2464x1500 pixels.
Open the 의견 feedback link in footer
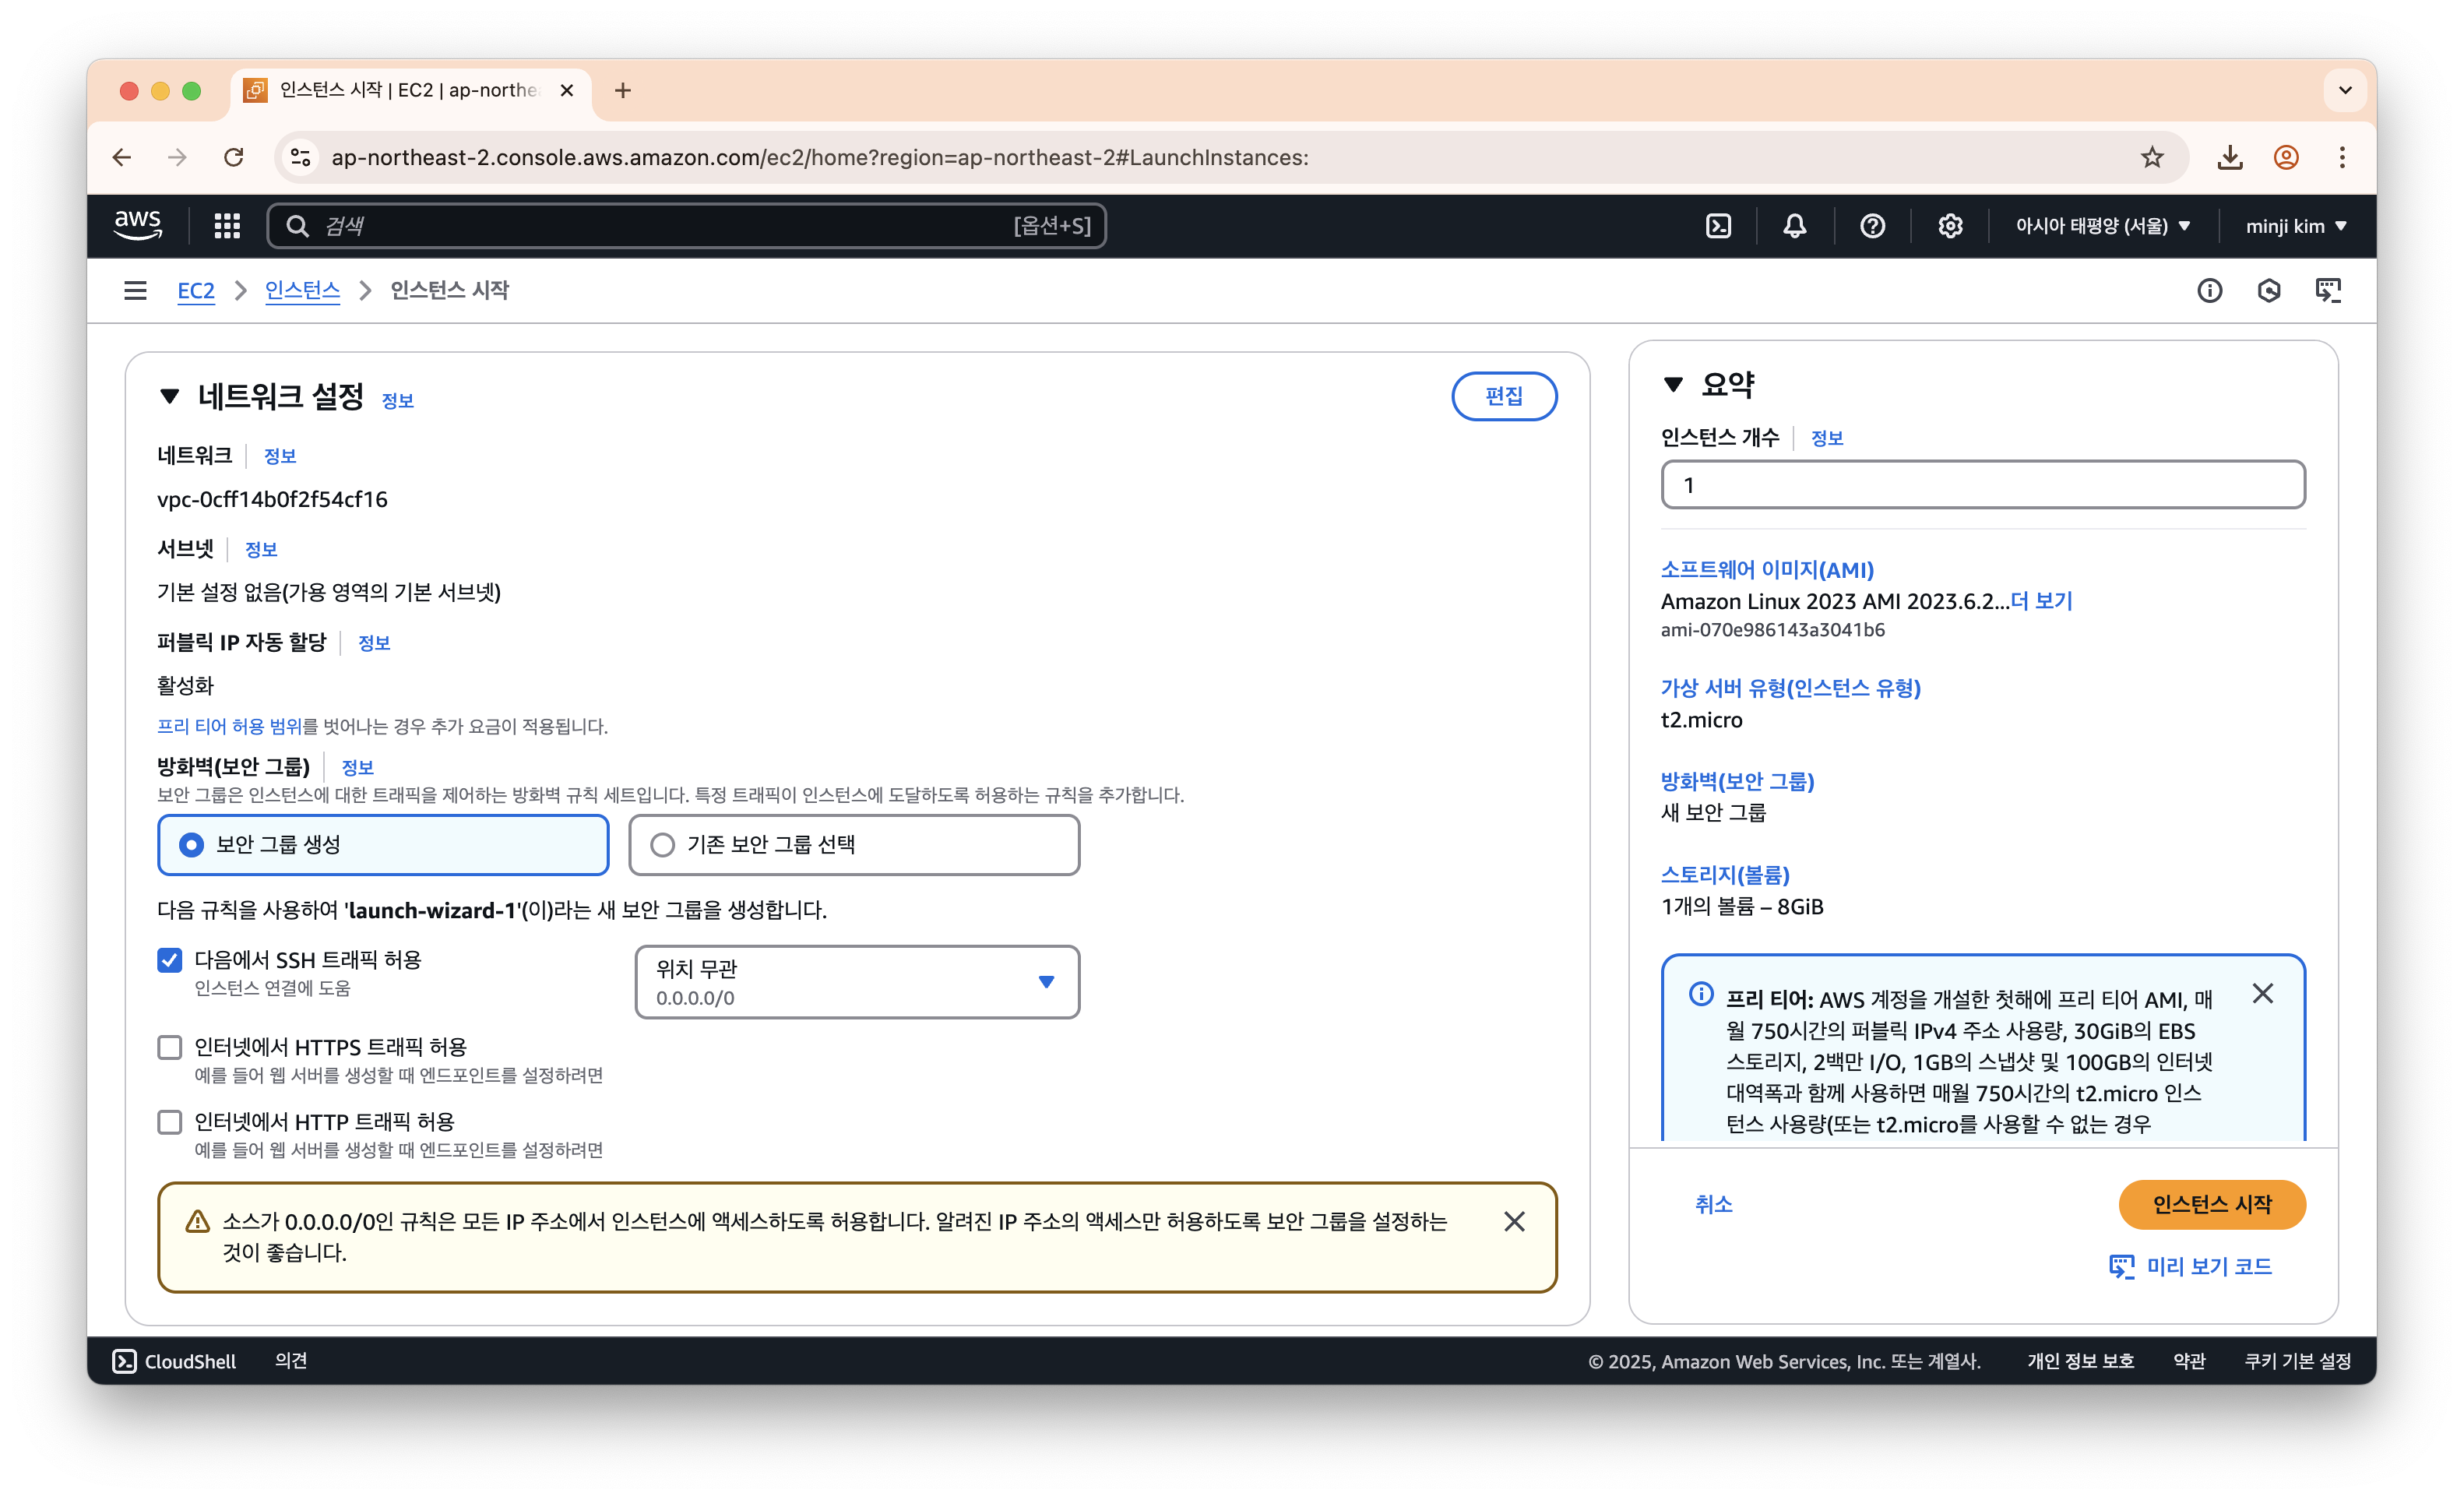click(291, 1361)
